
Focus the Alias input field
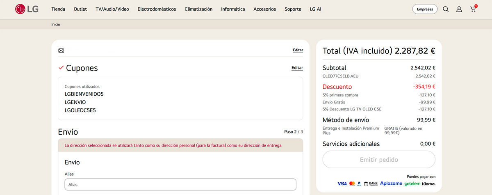coord(180,184)
